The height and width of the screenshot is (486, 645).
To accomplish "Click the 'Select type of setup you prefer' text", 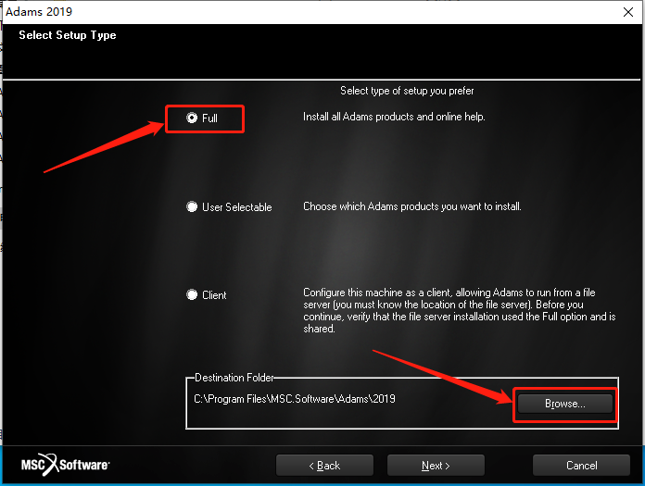I will click(407, 91).
